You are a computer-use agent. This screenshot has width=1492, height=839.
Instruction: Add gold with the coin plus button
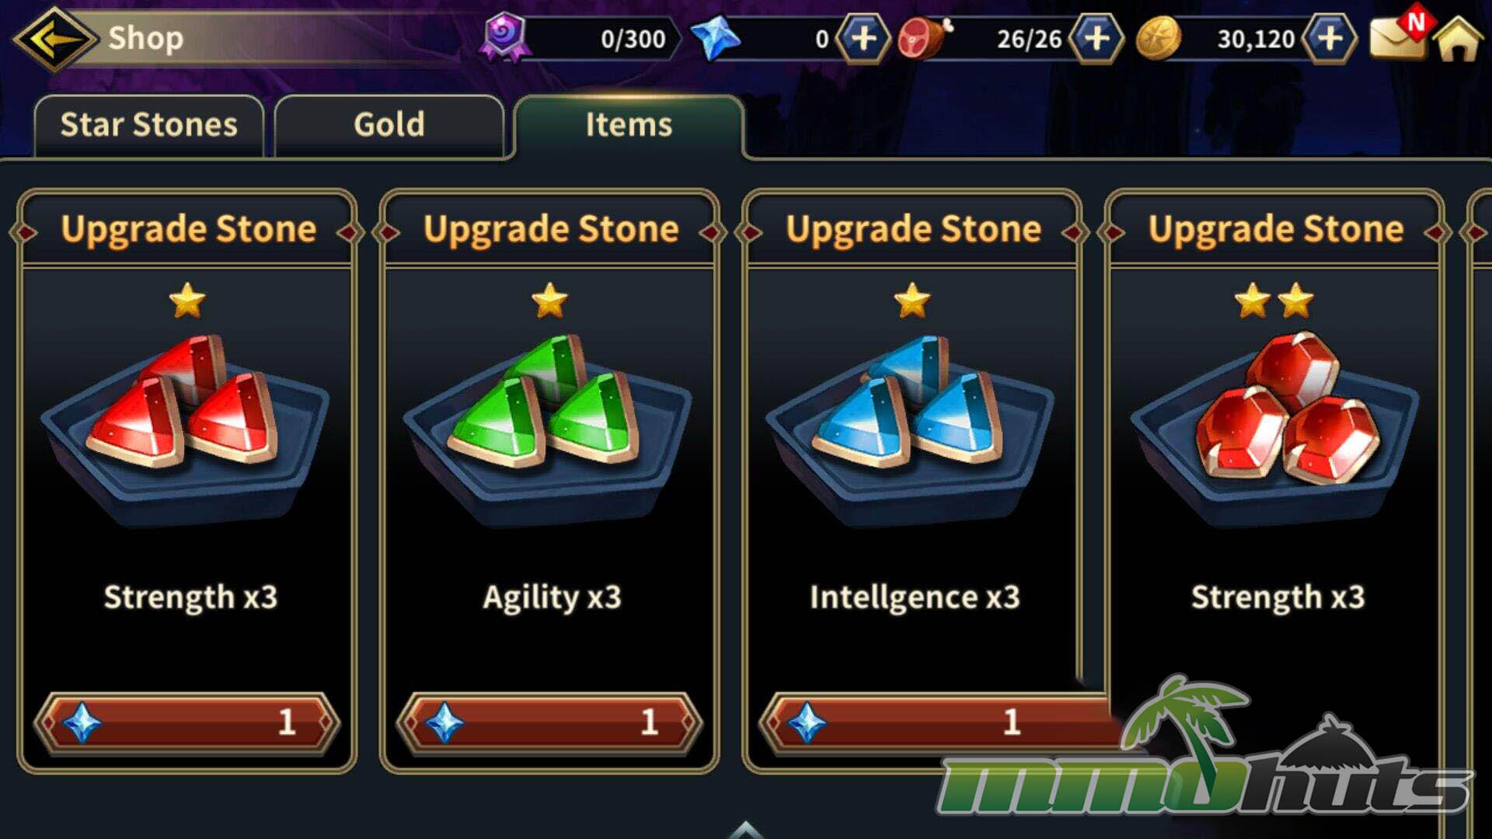pos(1330,38)
